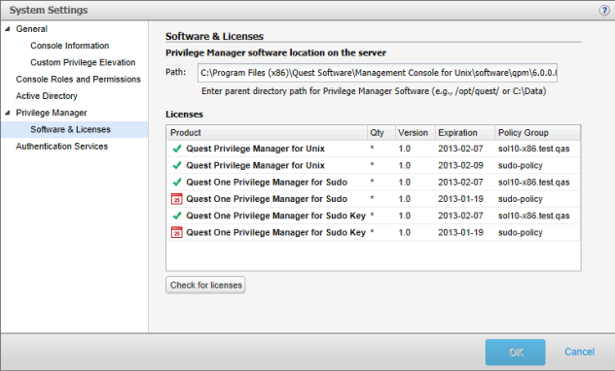615x371 pixels.
Task: Click into the software Path field
Action: (378, 73)
